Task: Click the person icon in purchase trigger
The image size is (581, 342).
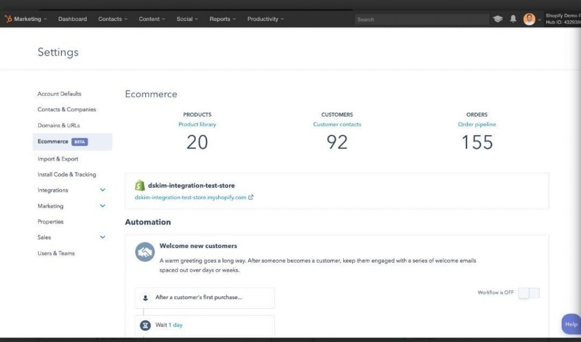Action: pyautogui.click(x=145, y=298)
